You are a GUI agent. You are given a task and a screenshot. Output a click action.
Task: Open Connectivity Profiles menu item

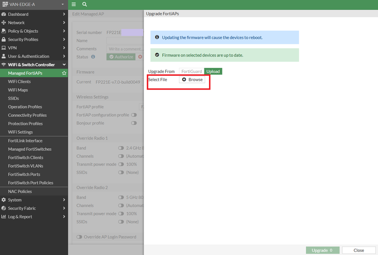click(34, 115)
